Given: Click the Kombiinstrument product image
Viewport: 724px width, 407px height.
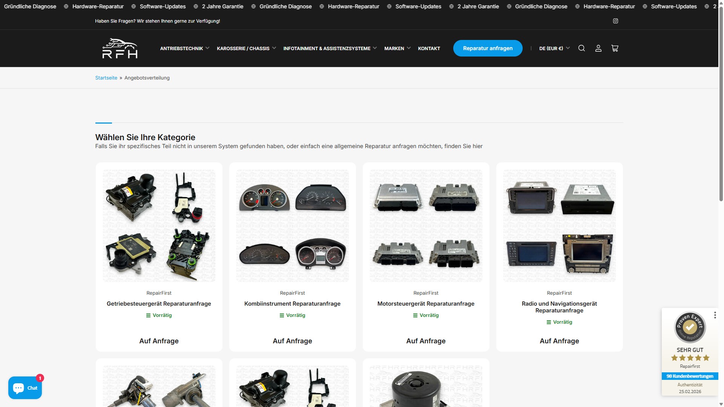Looking at the screenshot, I should tap(292, 225).
